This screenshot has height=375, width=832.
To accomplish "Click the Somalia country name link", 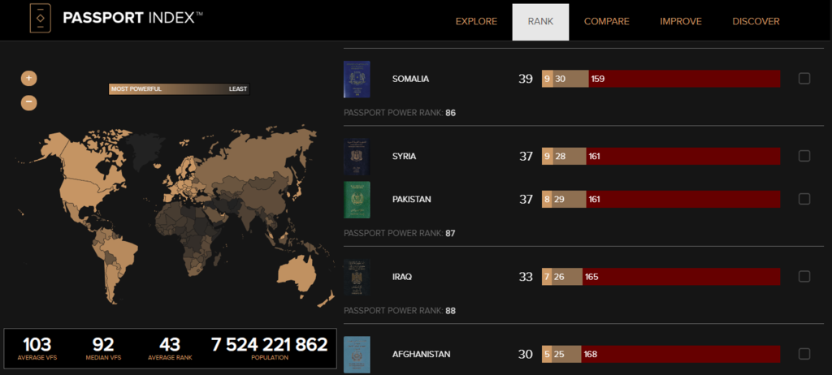I will click(x=410, y=79).
